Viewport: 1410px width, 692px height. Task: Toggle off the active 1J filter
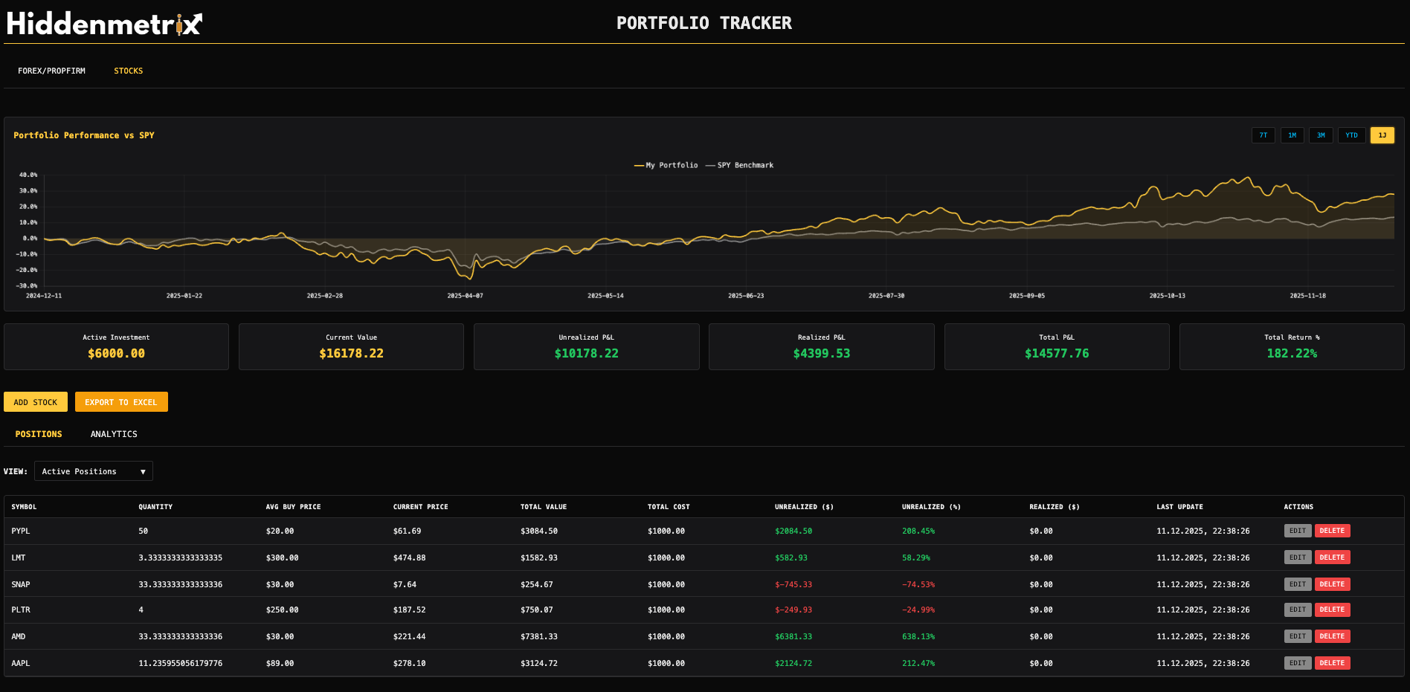pos(1382,135)
